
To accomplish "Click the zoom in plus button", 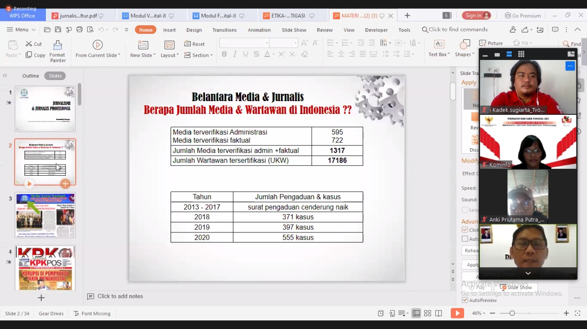I will [566, 313].
